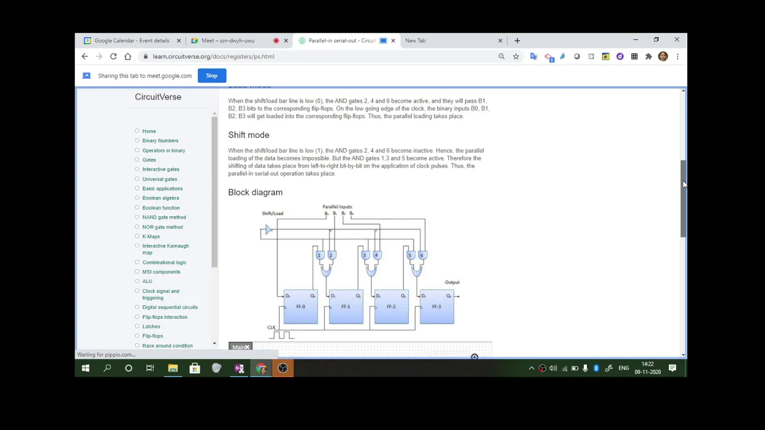Viewport: 765px width, 430px height.
Task: Click the address bar URL
Action: point(213,56)
